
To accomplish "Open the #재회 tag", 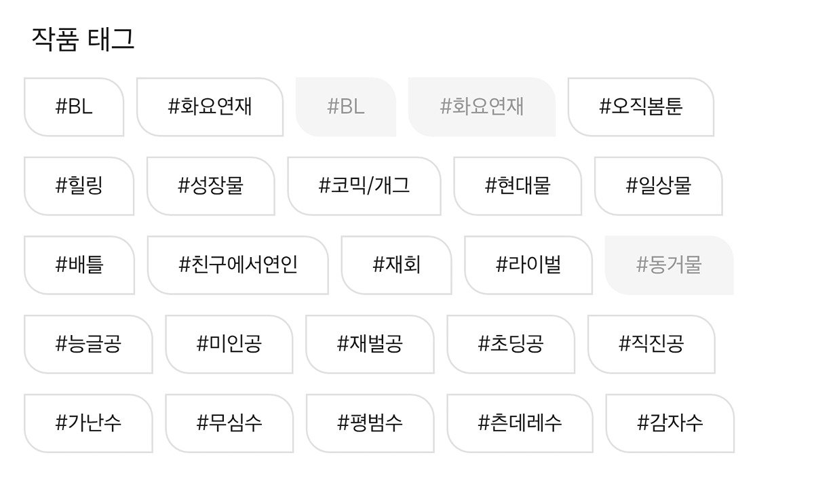I will pos(397,265).
